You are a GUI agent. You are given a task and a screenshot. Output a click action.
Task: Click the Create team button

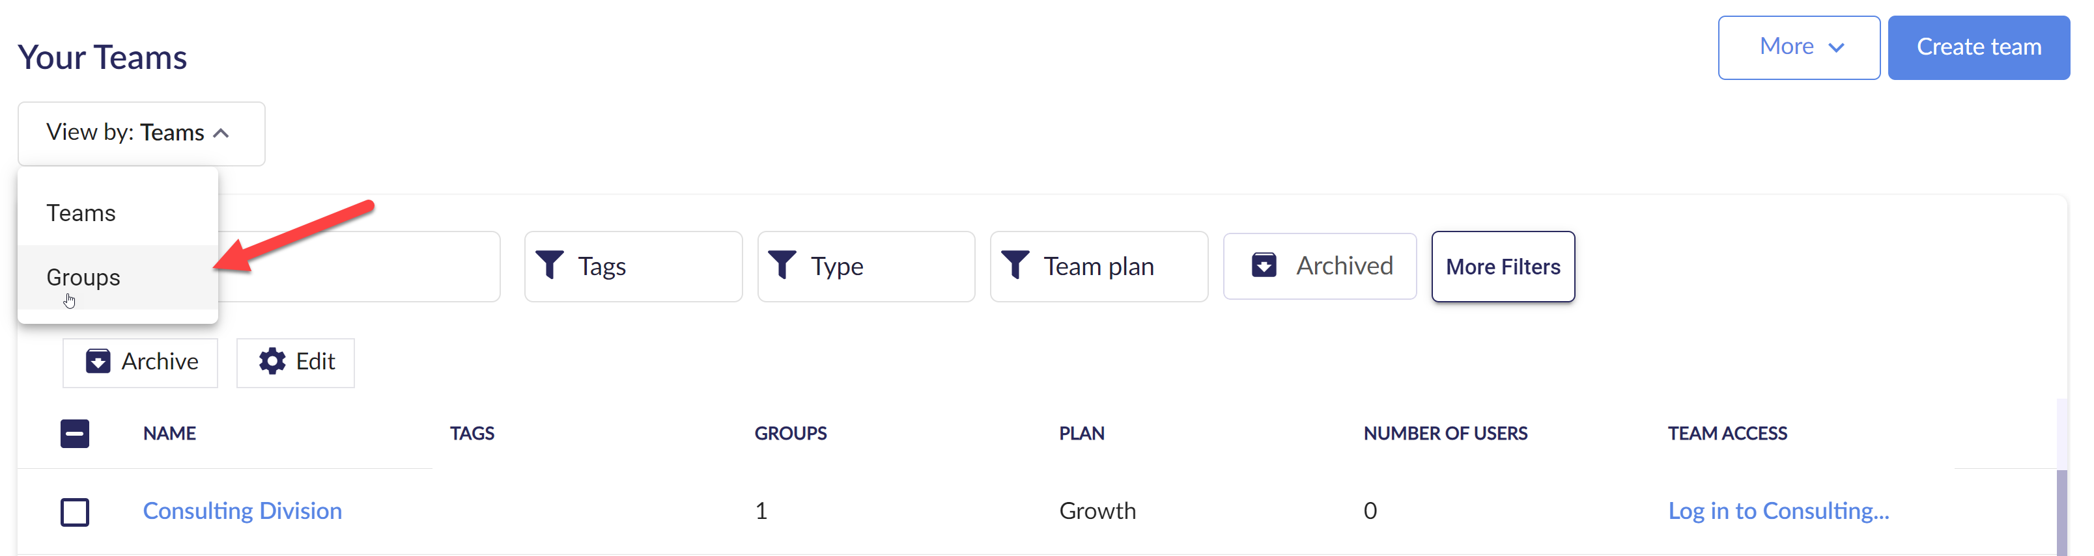tap(1979, 48)
